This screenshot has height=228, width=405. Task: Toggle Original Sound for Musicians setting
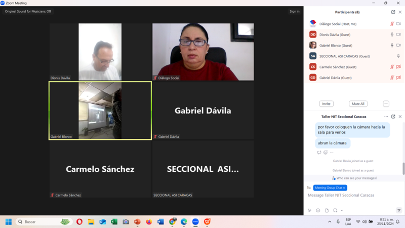[x=28, y=11]
